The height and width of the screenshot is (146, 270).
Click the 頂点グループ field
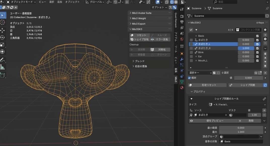tap(239, 136)
